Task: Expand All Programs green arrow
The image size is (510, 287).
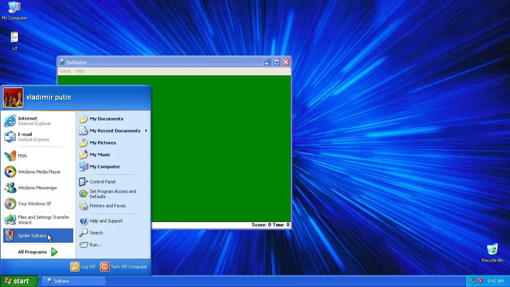Action: pyautogui.click(x=54, y=252)
